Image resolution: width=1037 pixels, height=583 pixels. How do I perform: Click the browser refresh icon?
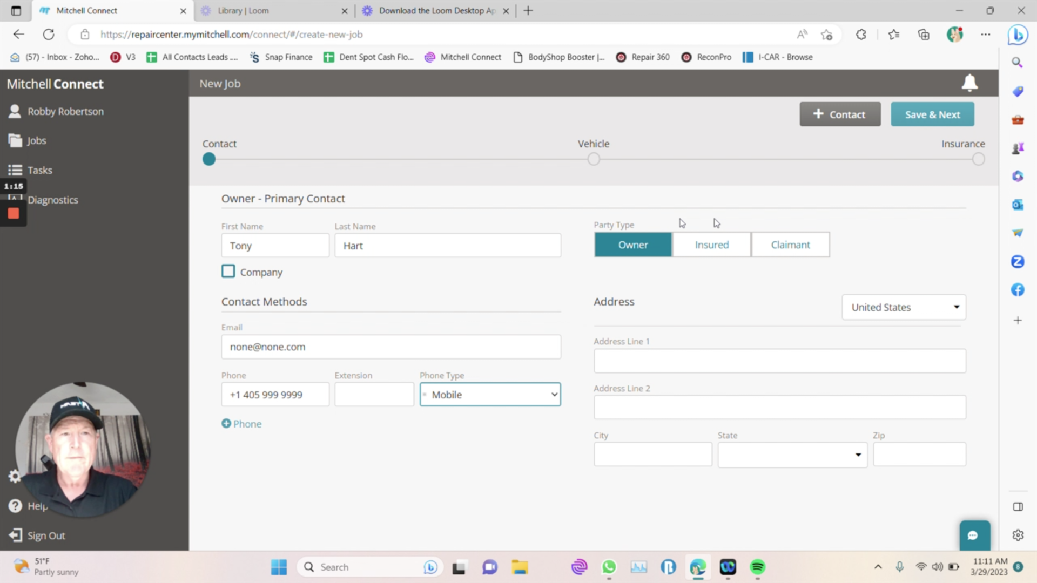point(49,35)
